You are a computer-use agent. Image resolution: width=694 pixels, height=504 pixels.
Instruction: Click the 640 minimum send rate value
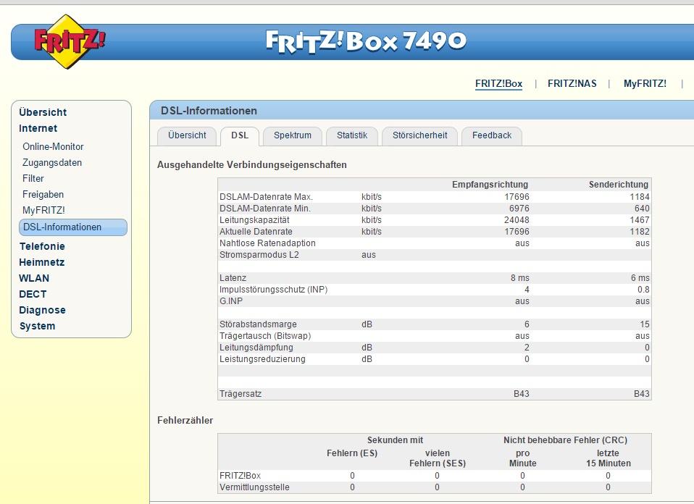tap(642, 208)
